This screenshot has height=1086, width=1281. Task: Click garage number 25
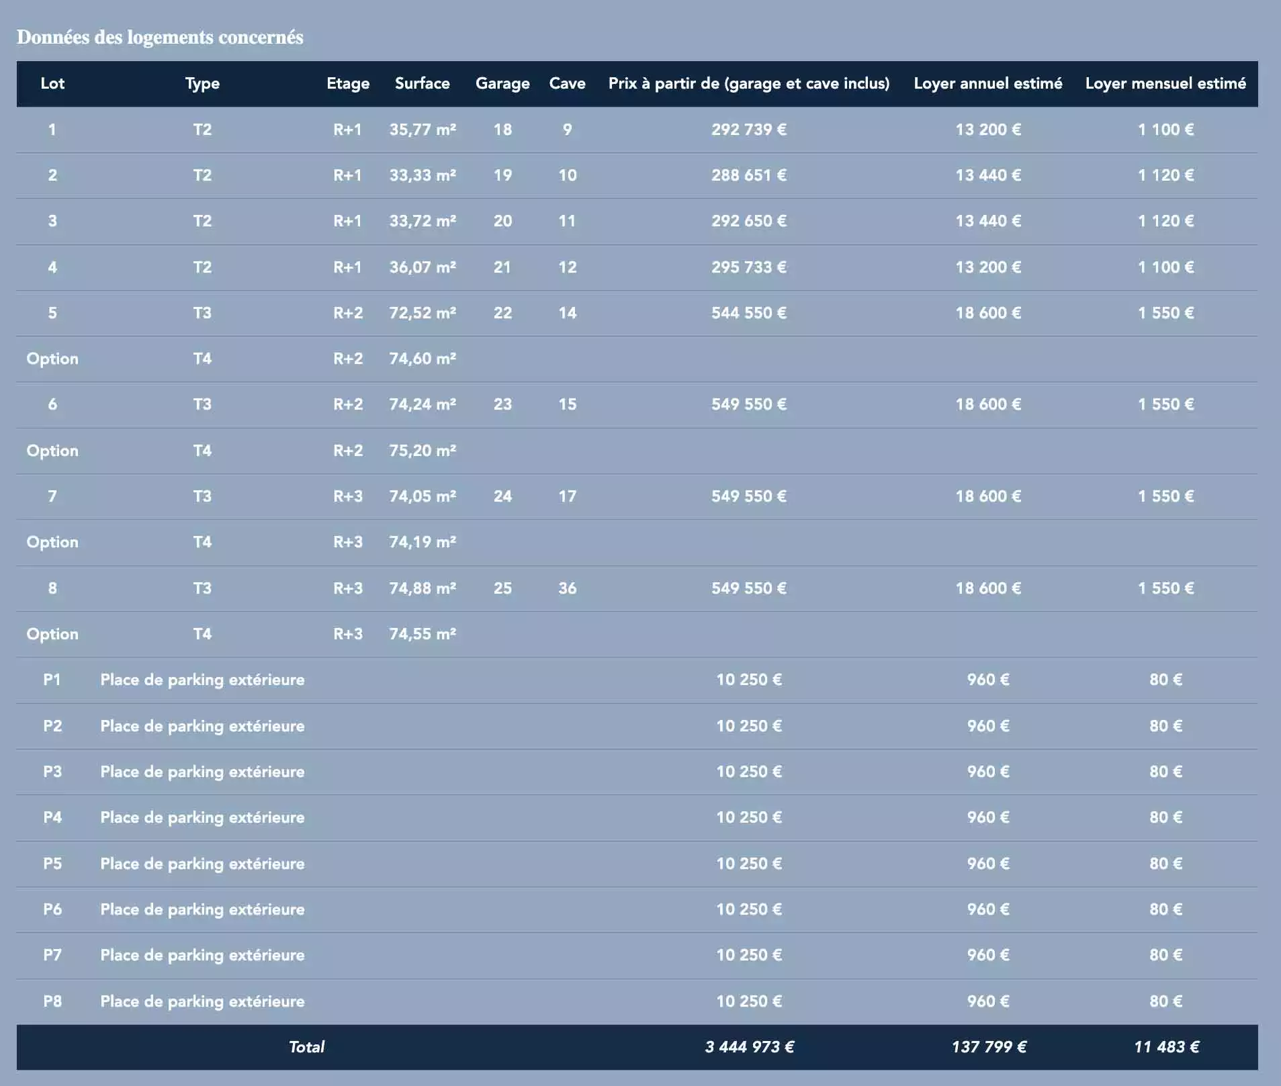[x=502, y=588]
